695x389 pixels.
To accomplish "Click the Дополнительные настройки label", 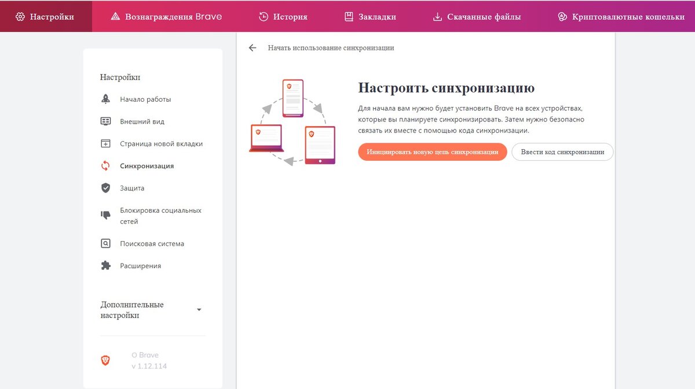I will (x=132, y=310).
